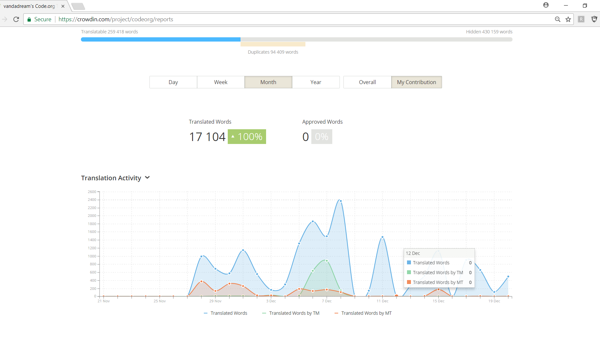Click the green swatch in the 12 Dec tooltip

coord(409,272)
